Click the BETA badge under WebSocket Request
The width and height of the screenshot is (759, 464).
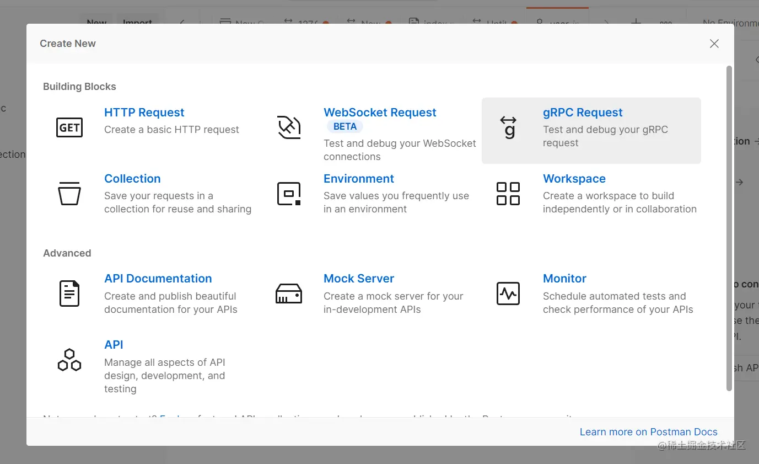345,126
